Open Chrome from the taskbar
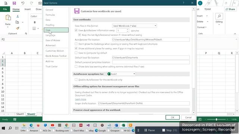Screen dimensions: 239x134 66,125
